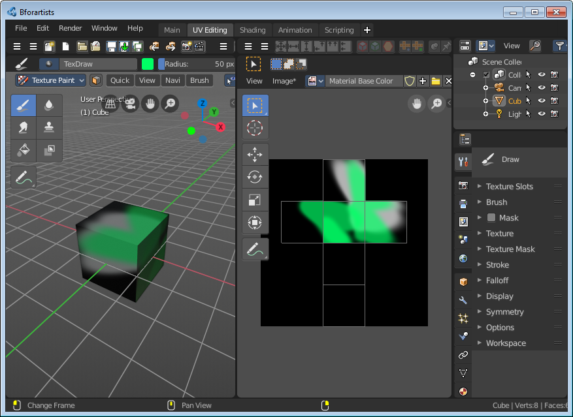Open the Object properties tab
The height and width of the screenshot is (417, 573).
click(463, 281)
